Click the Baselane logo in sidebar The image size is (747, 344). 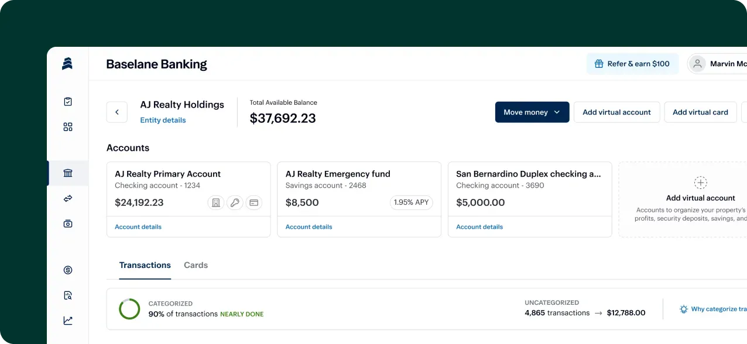coord(67,64)
